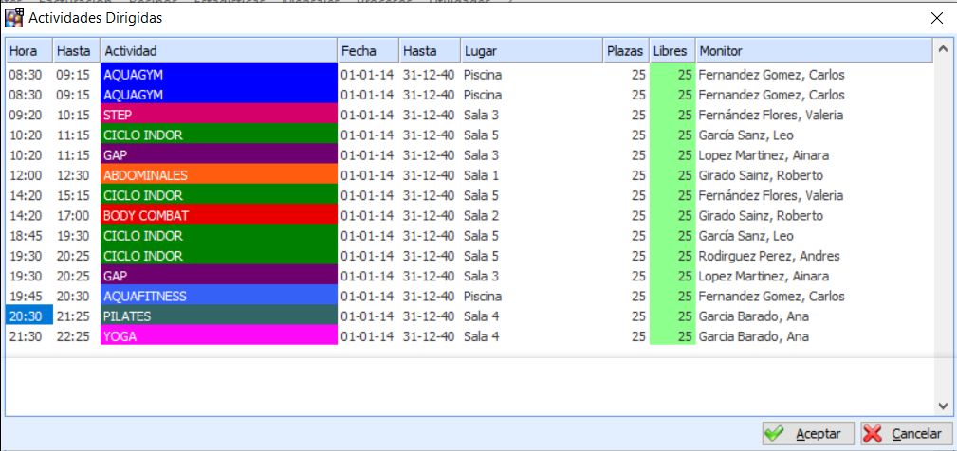Sort by the Plazas column header
The image size is (957, 451).
click(x=626, y=50)
